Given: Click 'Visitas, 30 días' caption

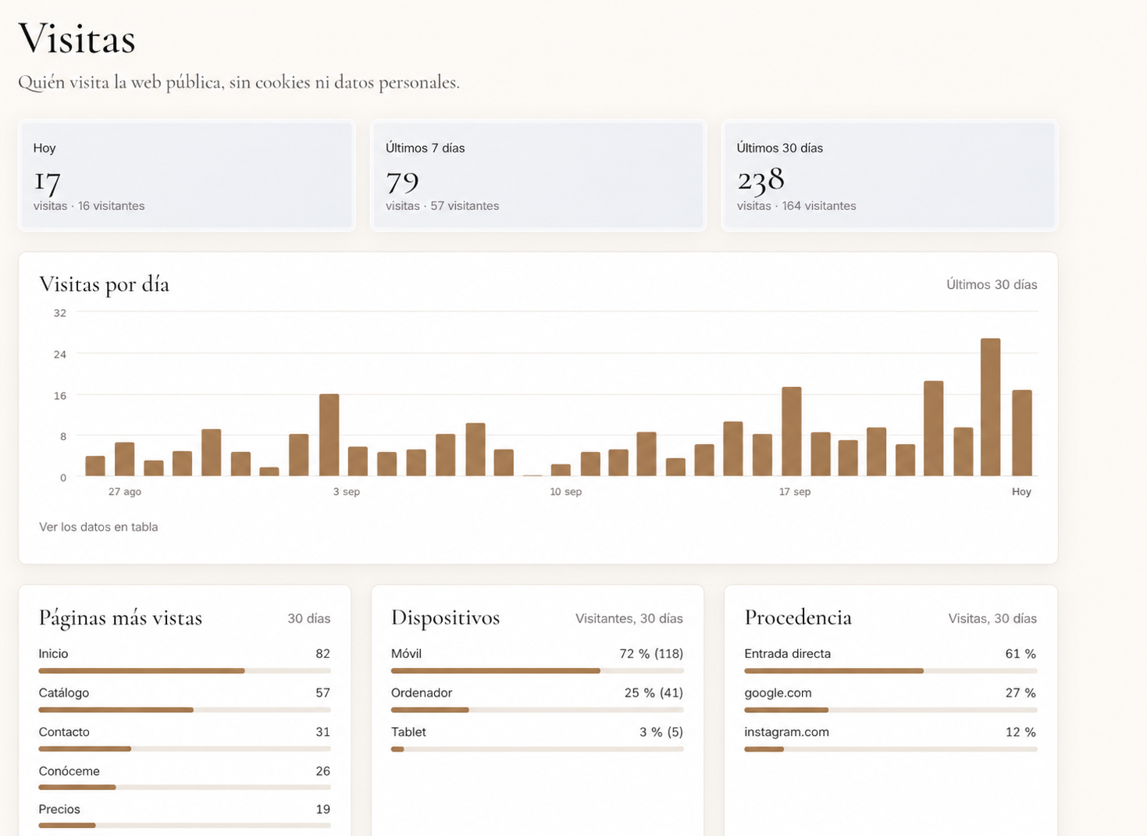Looking at the screenshot, I should (992, 619).
